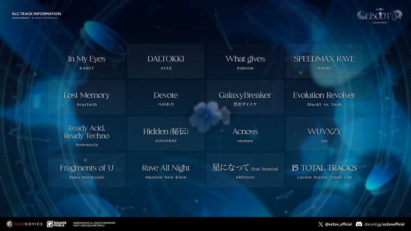
Task: Select the DALTOKKI track card
Action: 166,61
